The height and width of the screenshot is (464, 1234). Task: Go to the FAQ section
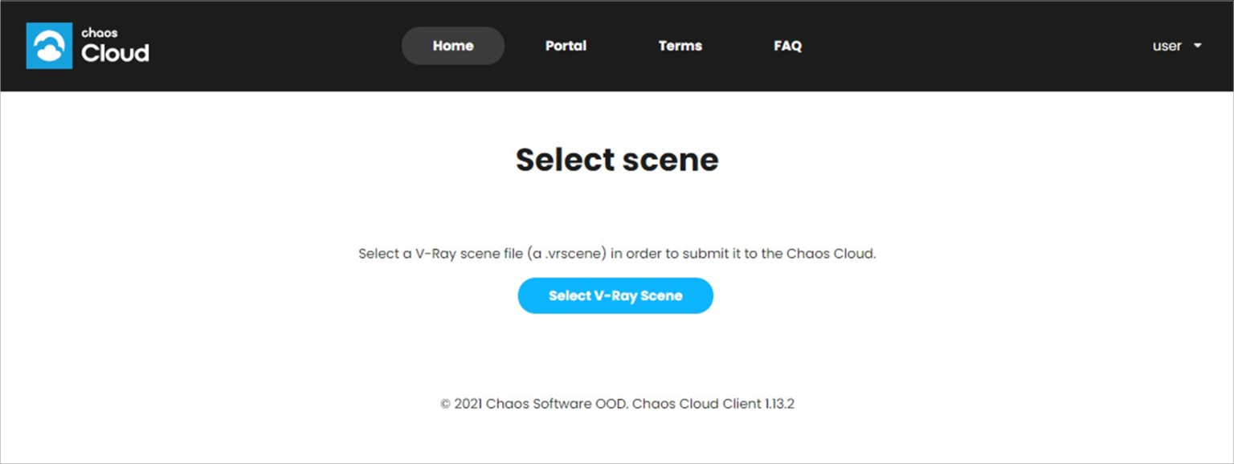(x=787, y=46)
